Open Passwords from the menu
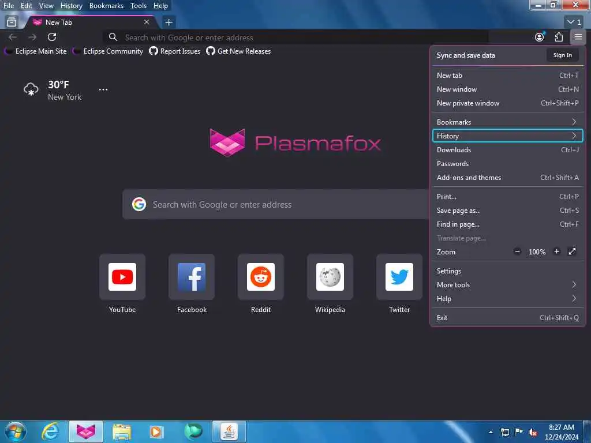Screen dimensions: 591x443 pyautogui.click(x=508, y=164)
